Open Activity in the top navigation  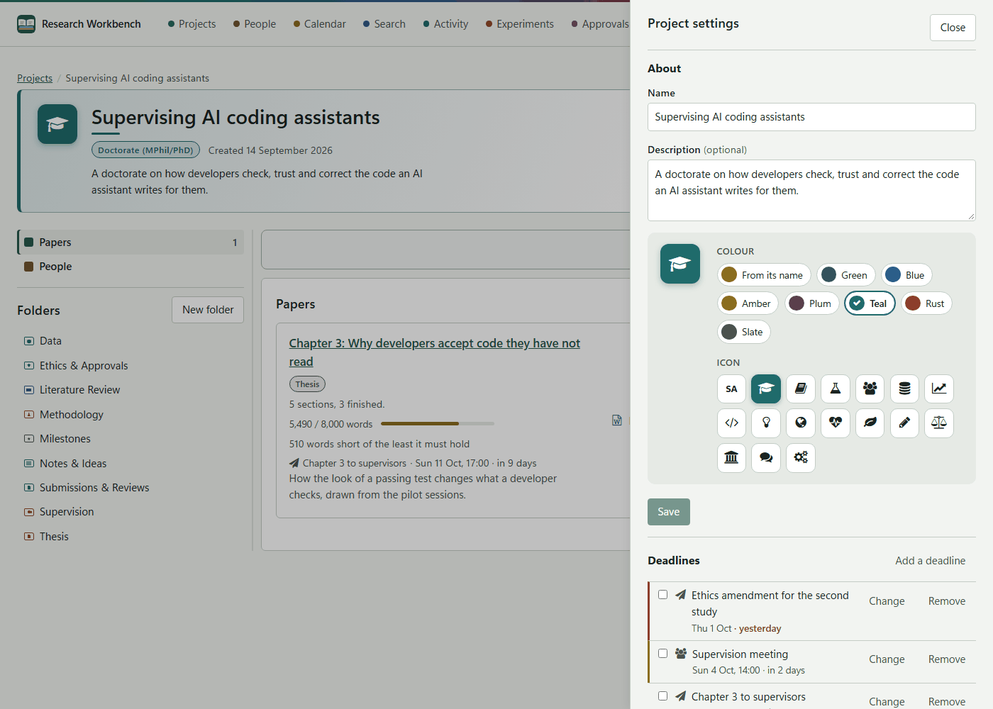pyautogui.click(x=445, y=24)
